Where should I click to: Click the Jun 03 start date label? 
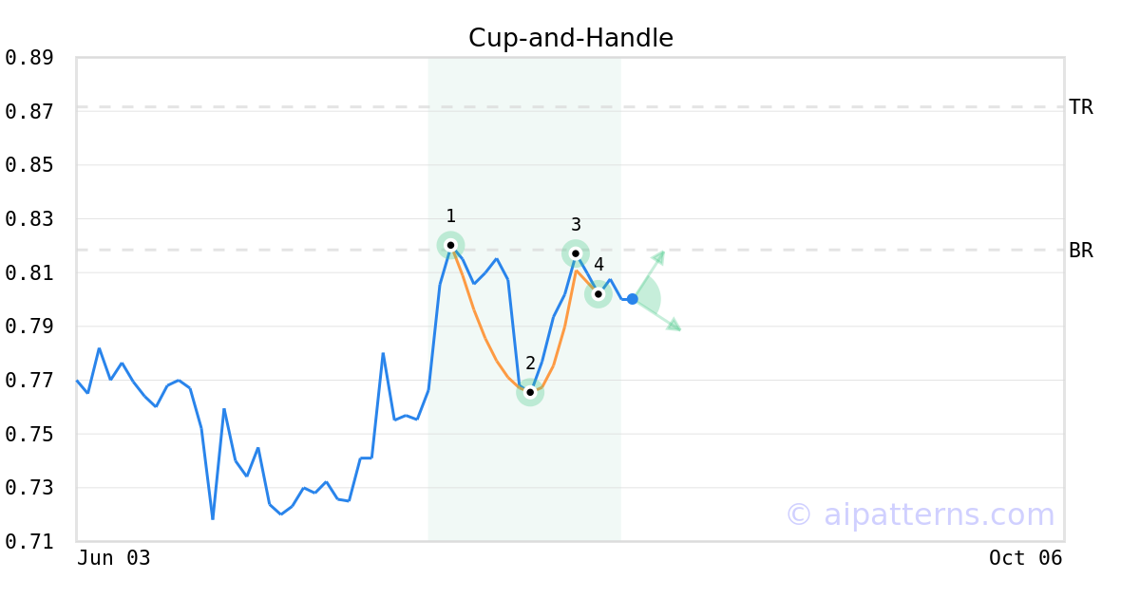click(x=114, y=558)
